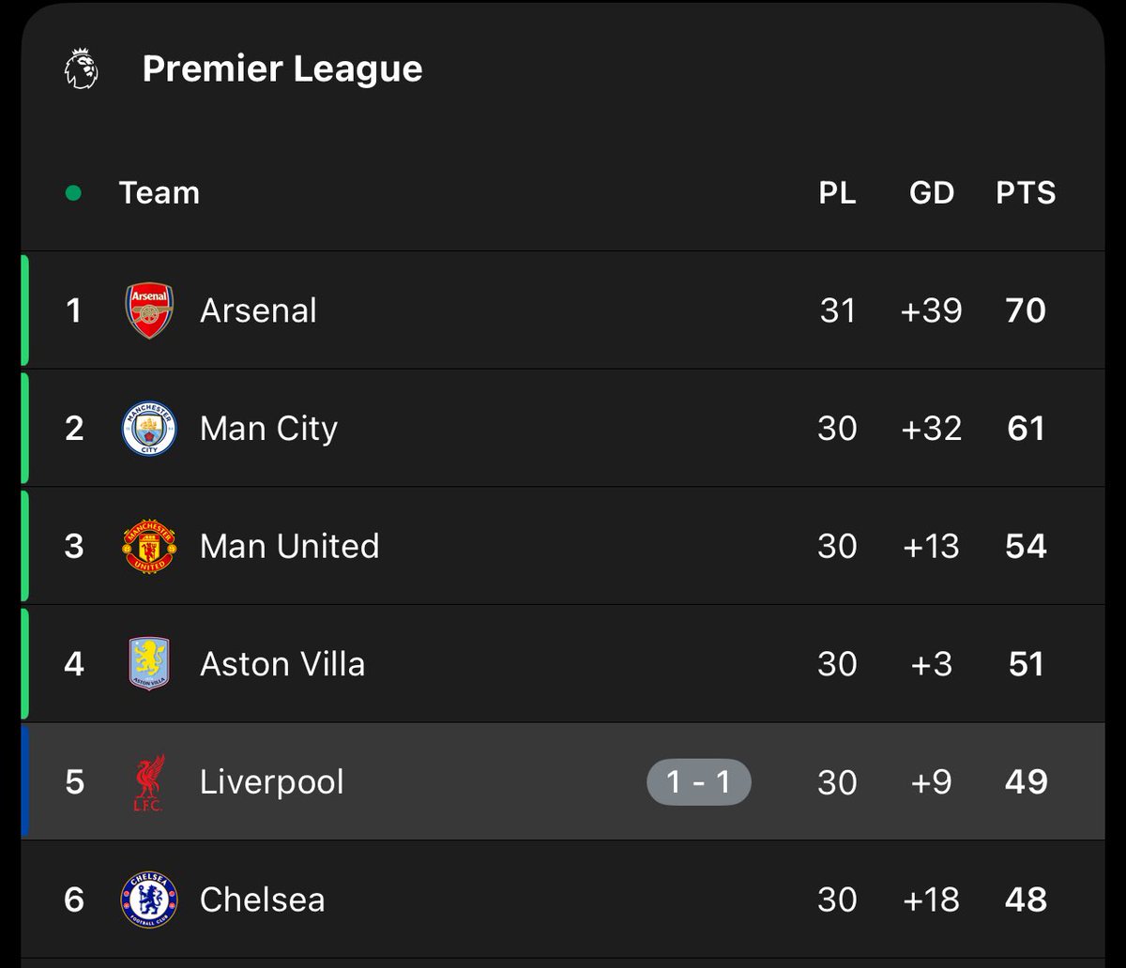1126x968 pixels.
Task: Sort by the PL column header
Action: [x=837, y=193]
